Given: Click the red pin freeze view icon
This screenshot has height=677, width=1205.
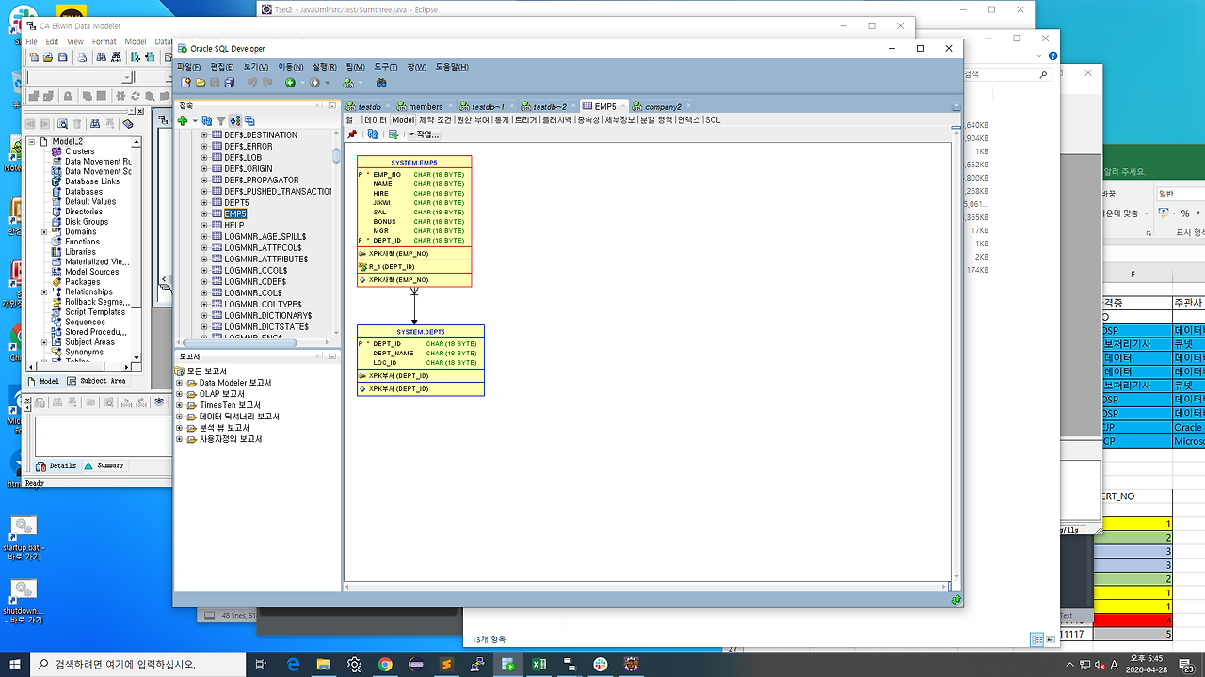Looking at the screenshot, I should (352, 134).
